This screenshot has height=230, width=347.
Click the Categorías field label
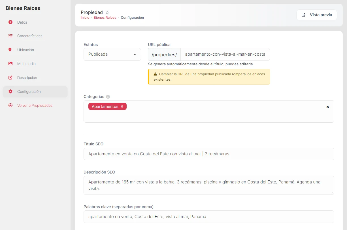[94, 97]
